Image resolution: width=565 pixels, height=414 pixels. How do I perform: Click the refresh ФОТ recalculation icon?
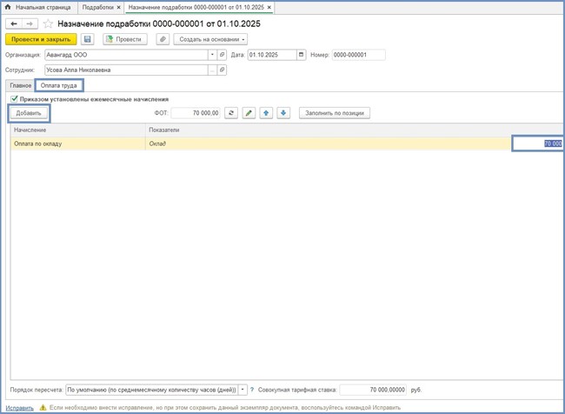pos(230,113)
